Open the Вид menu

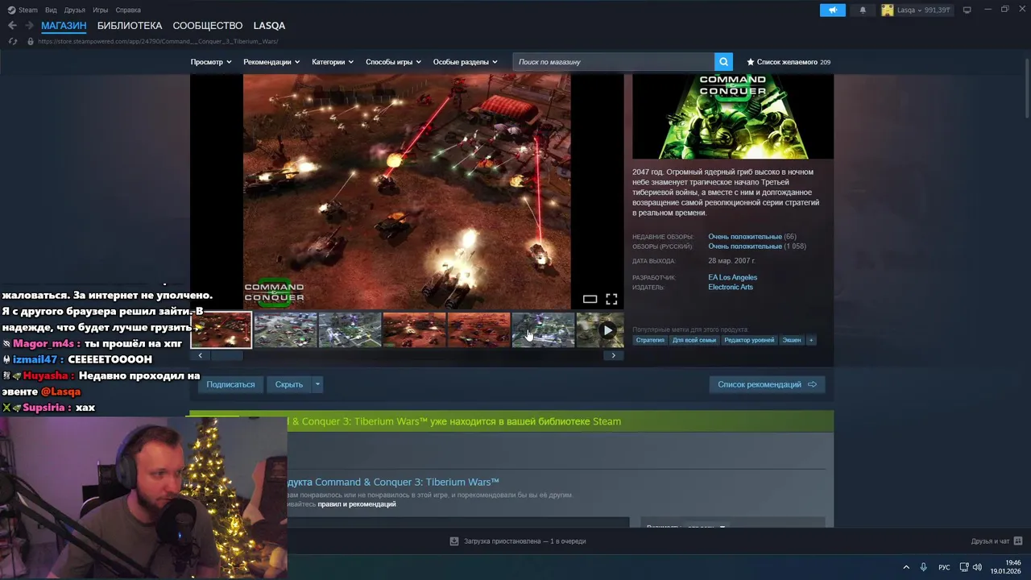(x=51, y=10)
